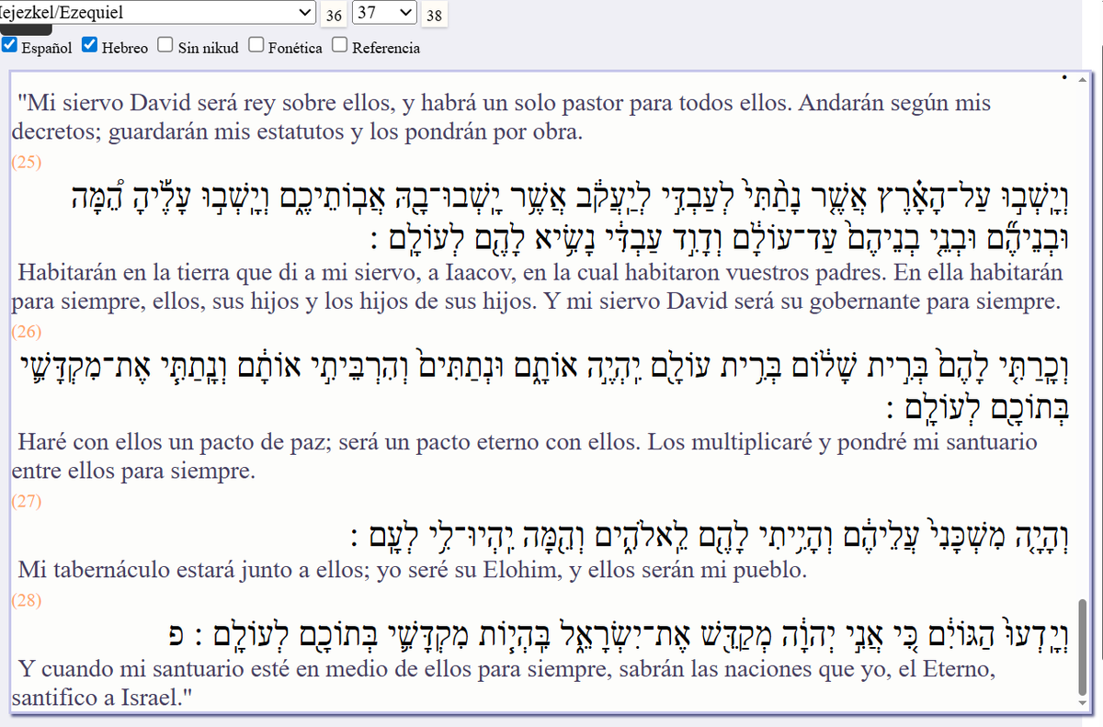Click verse number (28)
1103x727 pixels.
27,600
